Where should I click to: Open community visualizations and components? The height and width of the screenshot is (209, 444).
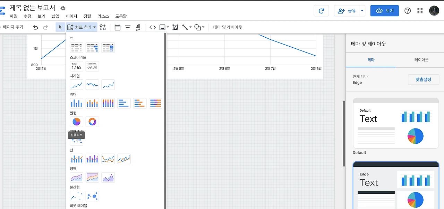click(x=103, y=27)
